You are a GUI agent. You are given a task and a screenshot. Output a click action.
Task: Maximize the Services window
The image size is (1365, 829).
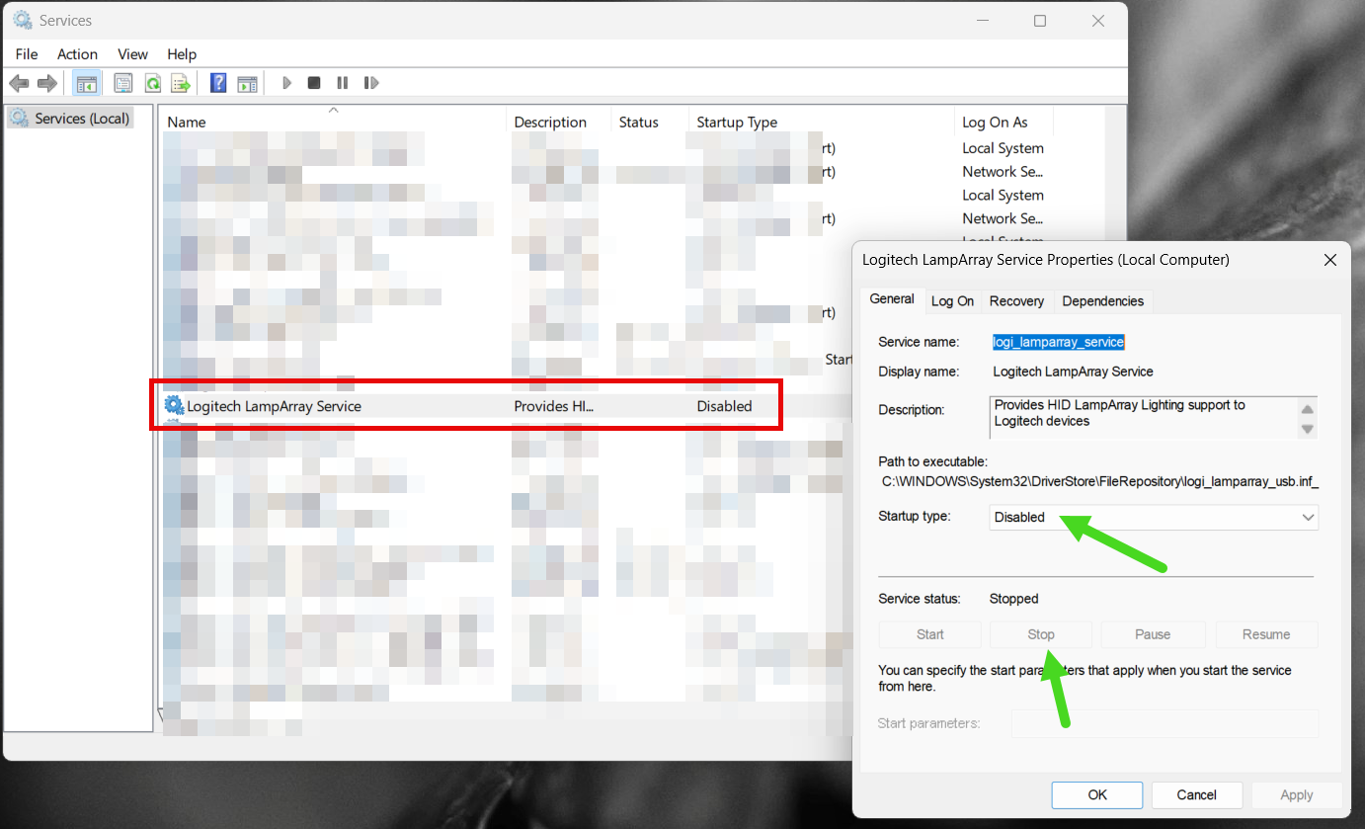1039,20
